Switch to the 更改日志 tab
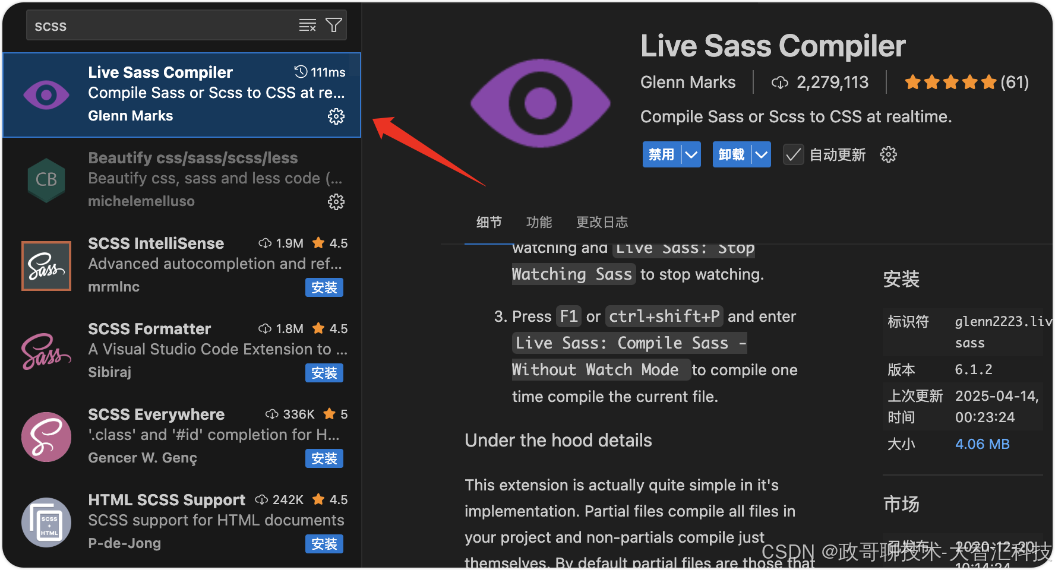Image resolution: width=1055 pixels, height=570 pixels. (x=602, y=222)
